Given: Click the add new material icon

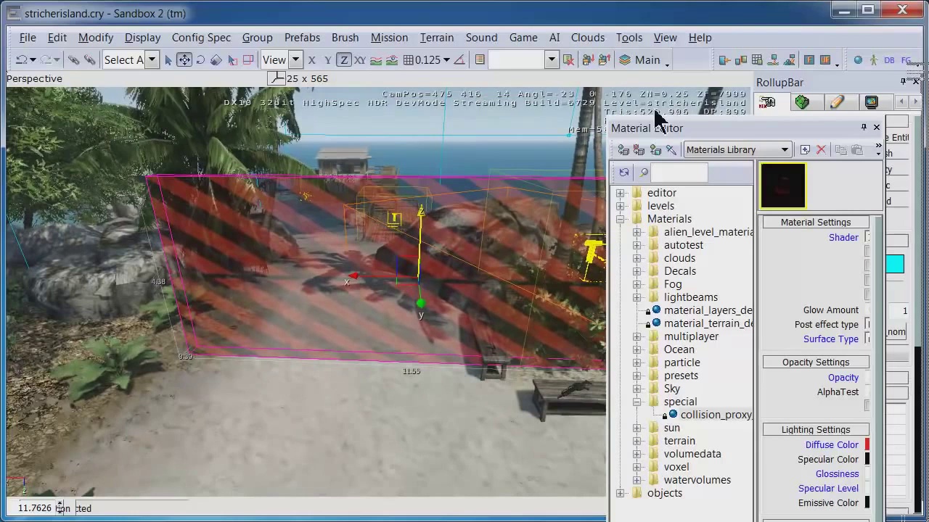Looking at the screenshot, I should 805,150.
